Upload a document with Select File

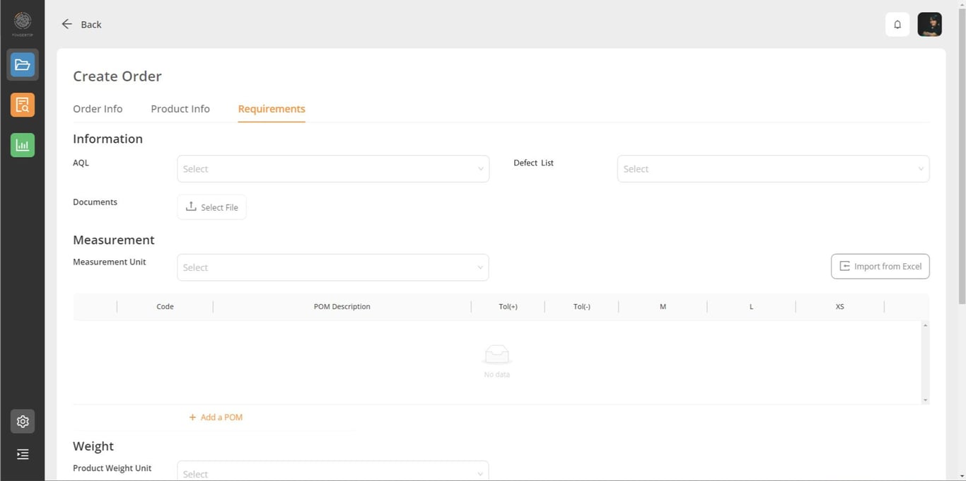click(211, 207)
